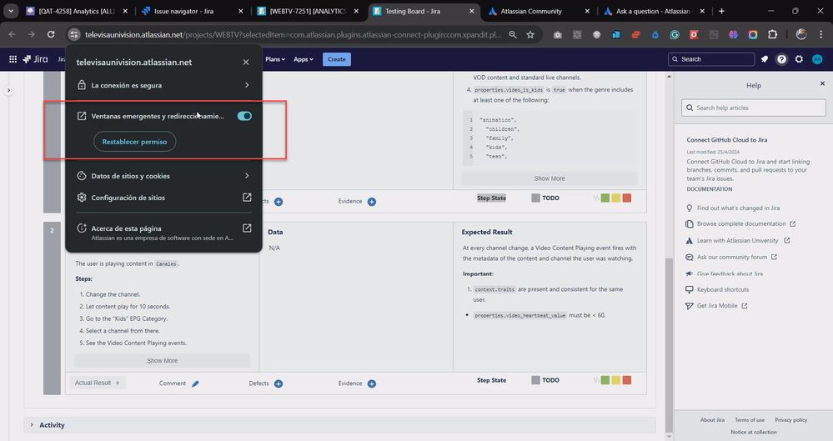833x441 pixels.
Task: Bookmark this page with the star icon
Action: click(x=530, y=34)
